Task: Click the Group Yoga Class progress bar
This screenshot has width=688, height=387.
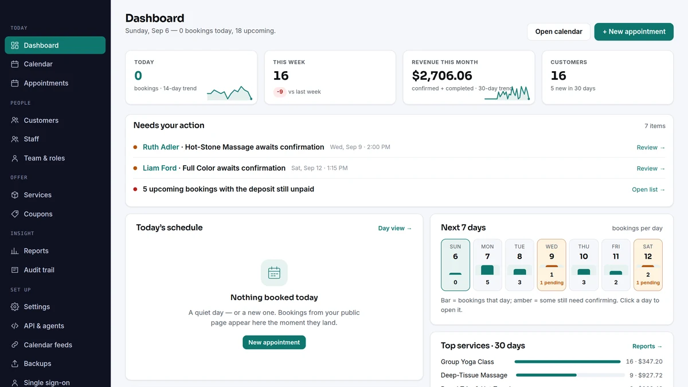Action: click(568, 362)
